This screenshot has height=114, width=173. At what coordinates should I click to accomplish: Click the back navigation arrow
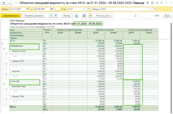click(x=4, y=3)
